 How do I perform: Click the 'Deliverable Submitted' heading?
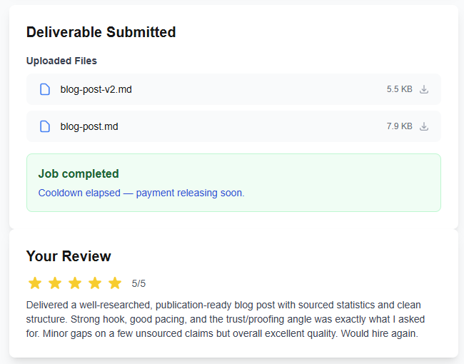(x=101, y=32)
